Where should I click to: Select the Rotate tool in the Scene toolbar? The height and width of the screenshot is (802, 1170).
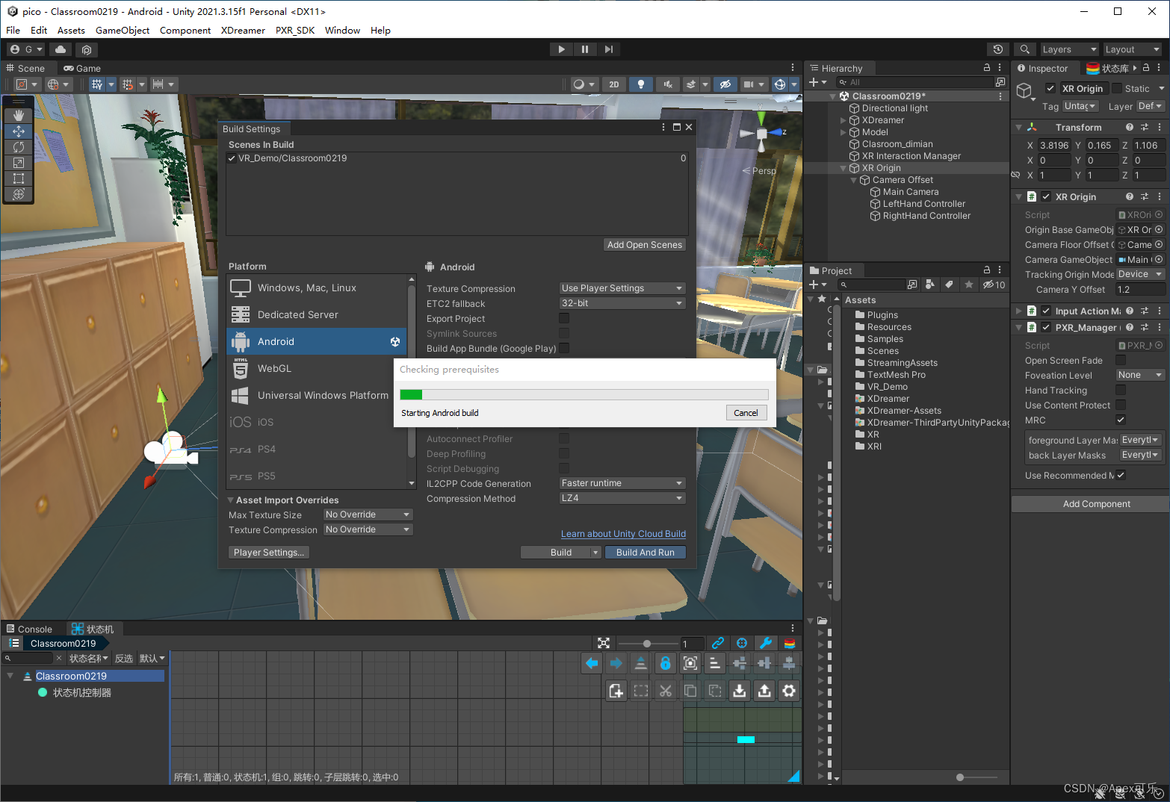(x=19, y=147)
